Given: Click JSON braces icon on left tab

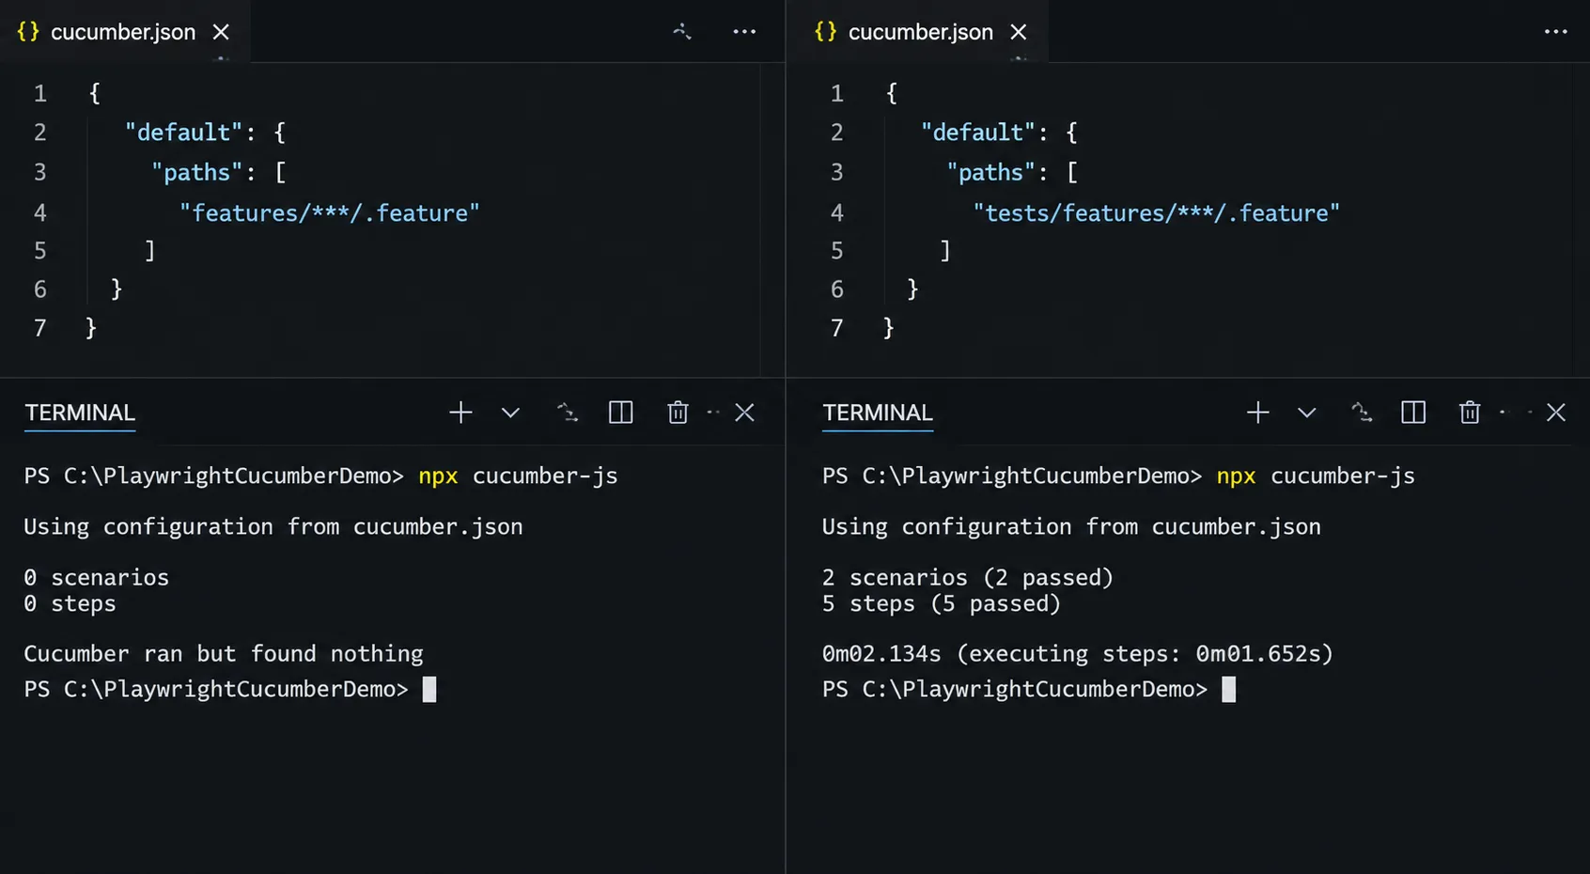Looking at the screenshot, I should pyautogui.click(x=28, y=31).
